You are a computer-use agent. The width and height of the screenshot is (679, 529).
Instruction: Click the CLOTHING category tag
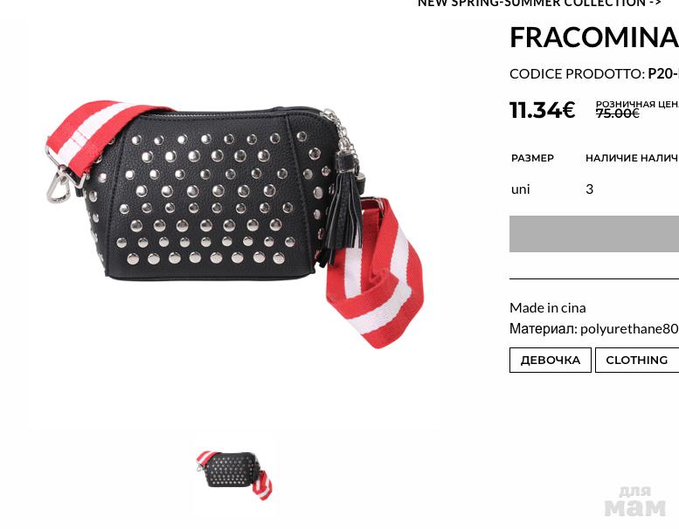tap(637, 360)
